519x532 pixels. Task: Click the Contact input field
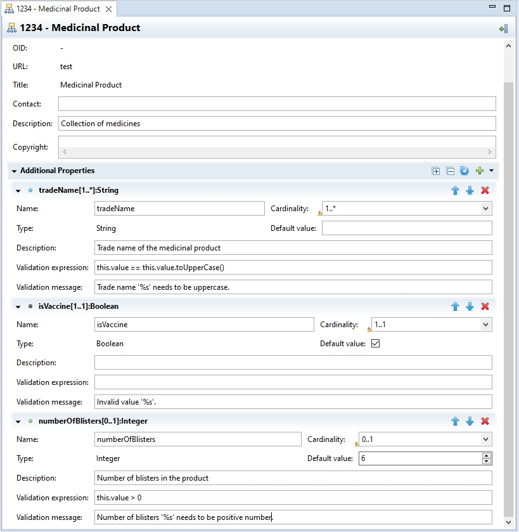tap(277, 104)
